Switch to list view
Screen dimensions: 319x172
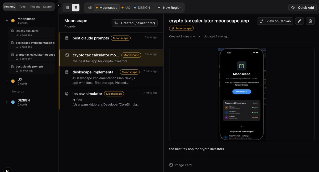75,8
